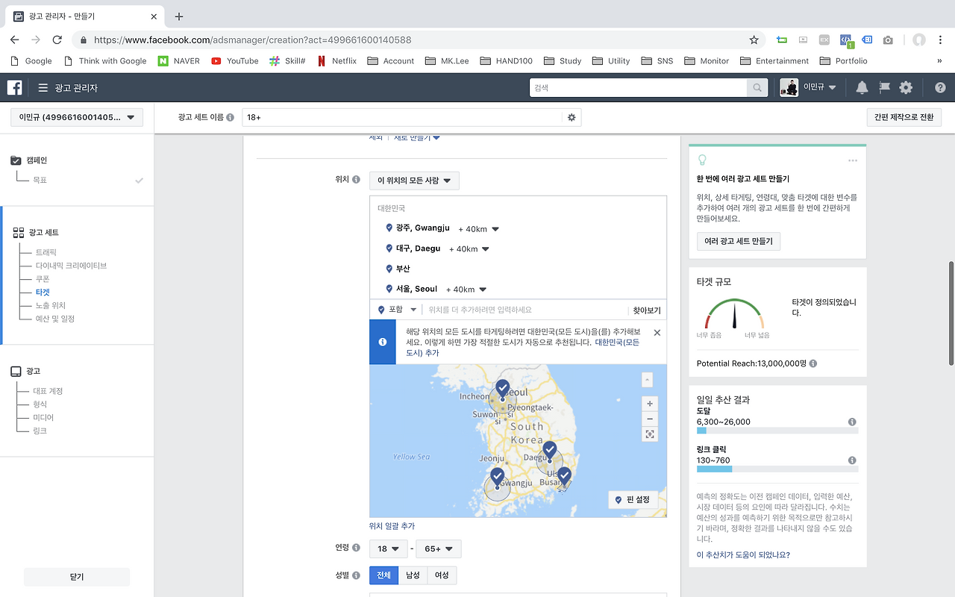This screenshot has width=955, height=597.
Task: Zoom in on the map
Action: click(650, 404)
